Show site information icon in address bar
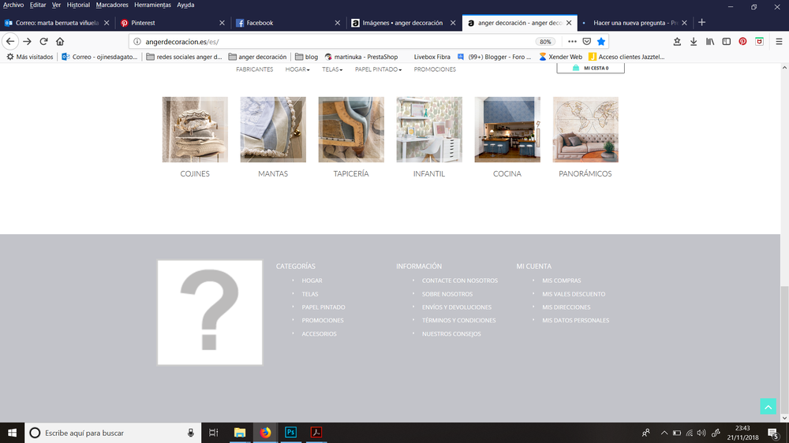 click(x=136, y=42)
